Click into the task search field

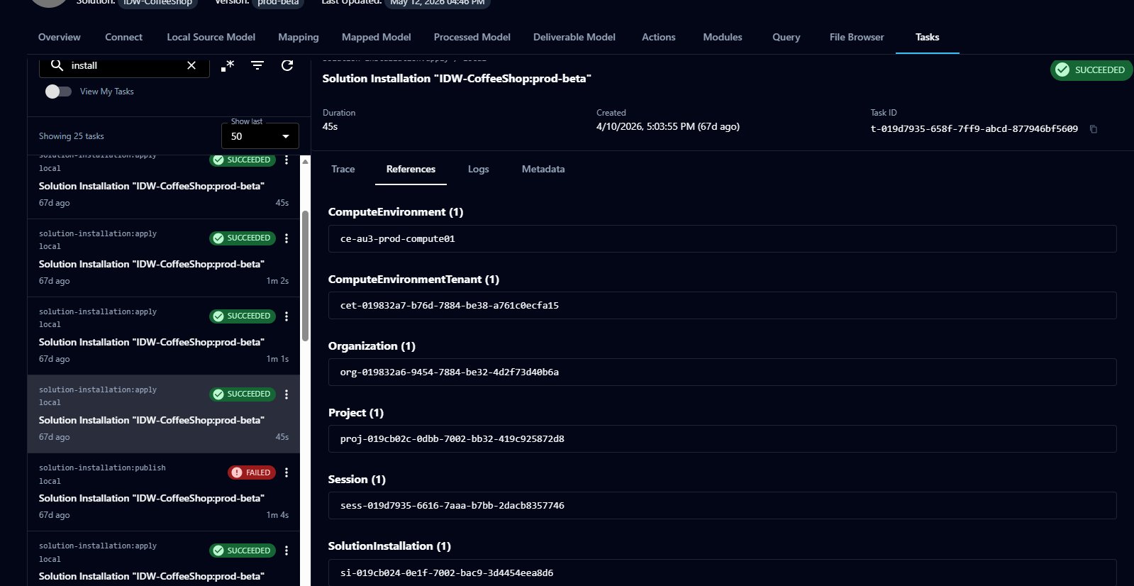124,65
